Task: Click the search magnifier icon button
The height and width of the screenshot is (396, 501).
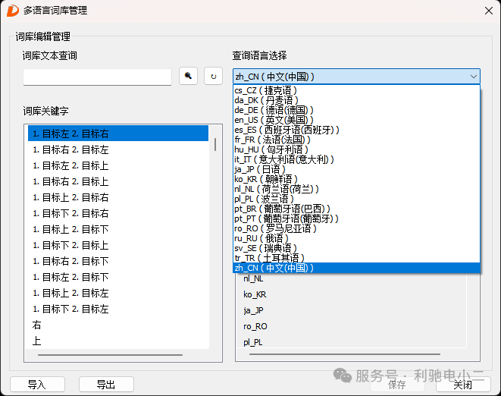Action: click(x=188, y=76)
